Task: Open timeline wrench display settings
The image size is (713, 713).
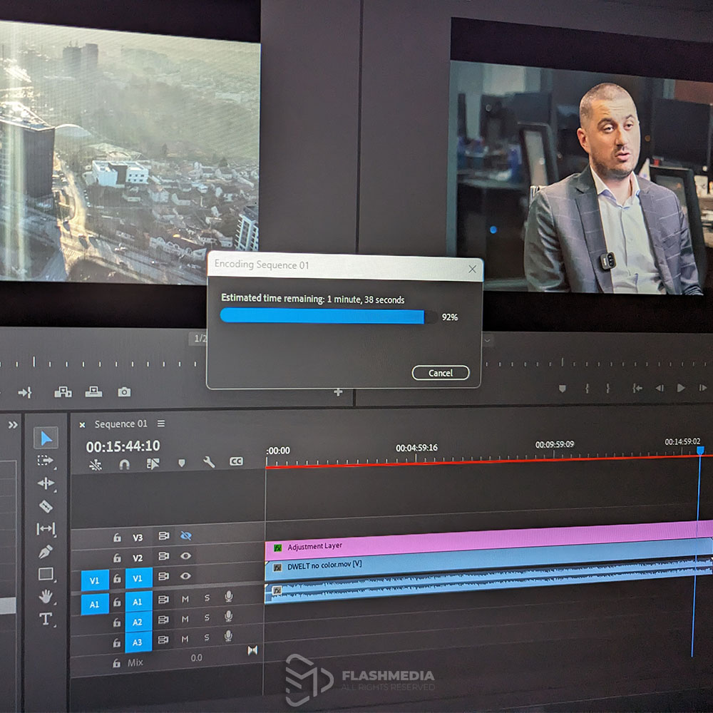Action: [209, 463]
